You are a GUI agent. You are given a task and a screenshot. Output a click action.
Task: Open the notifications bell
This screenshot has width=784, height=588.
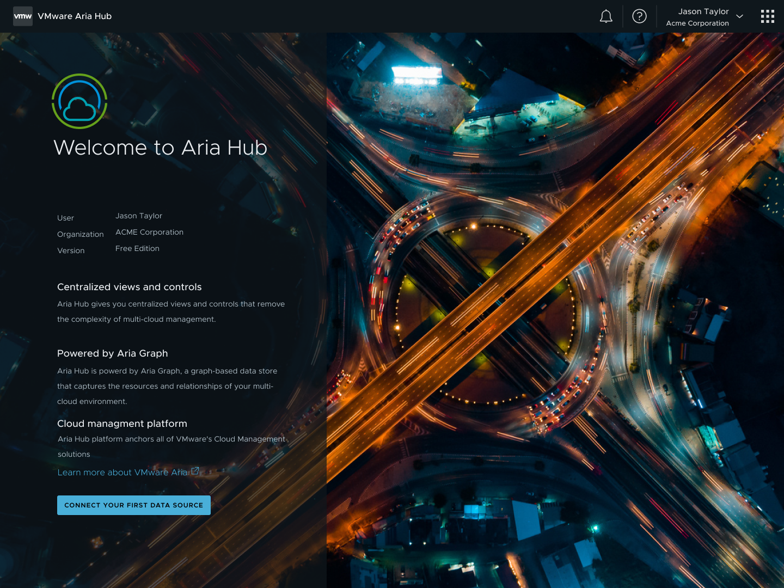606,16
